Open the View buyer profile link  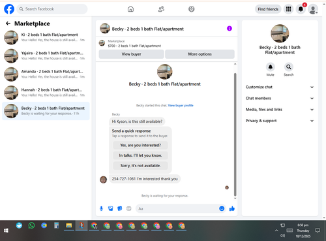(181, 105)
